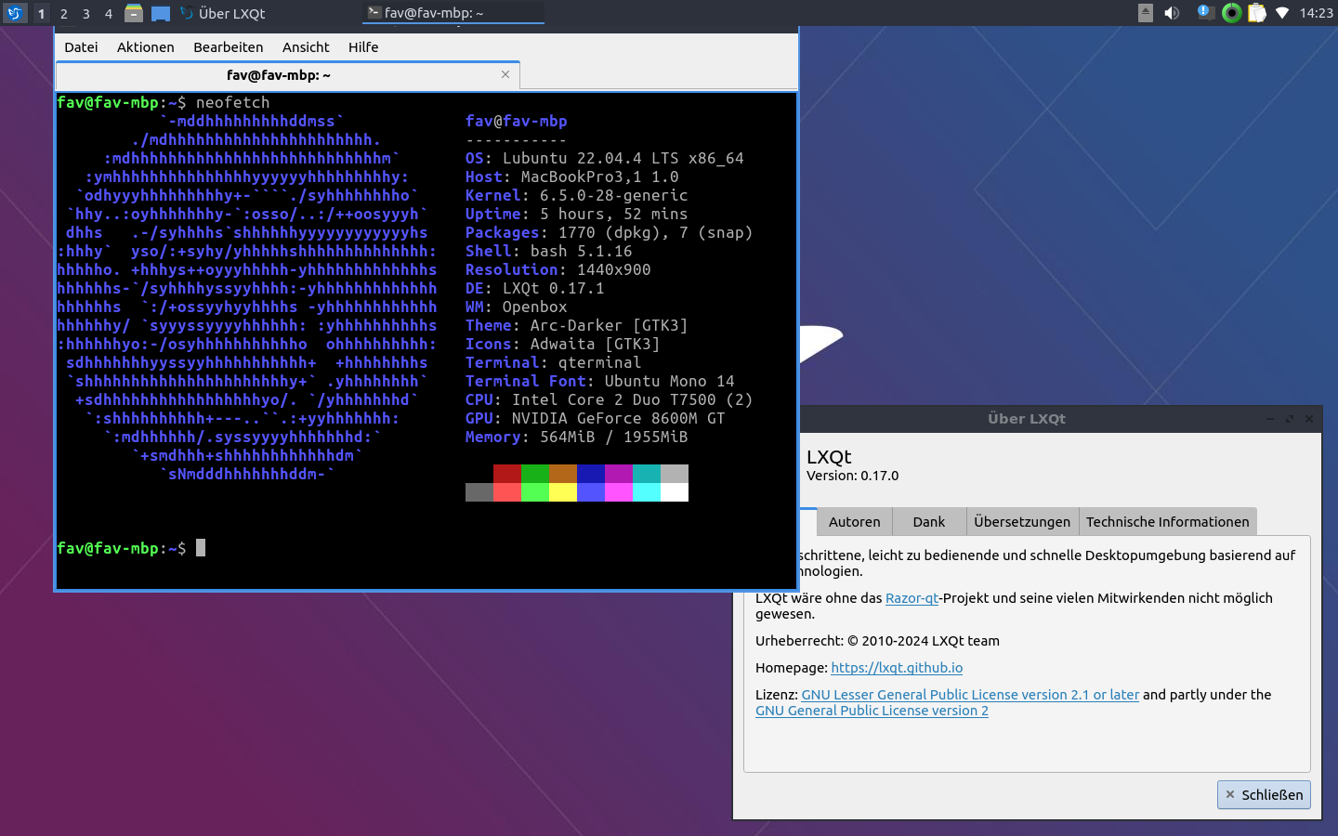Open the clipboard manager tray icon
Screen dimensions: 1338x836
tap(1257, 13)
